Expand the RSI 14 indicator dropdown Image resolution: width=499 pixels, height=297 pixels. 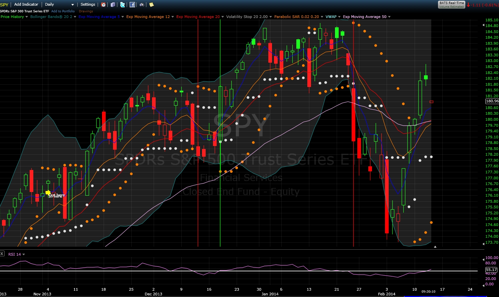point(24,255)
